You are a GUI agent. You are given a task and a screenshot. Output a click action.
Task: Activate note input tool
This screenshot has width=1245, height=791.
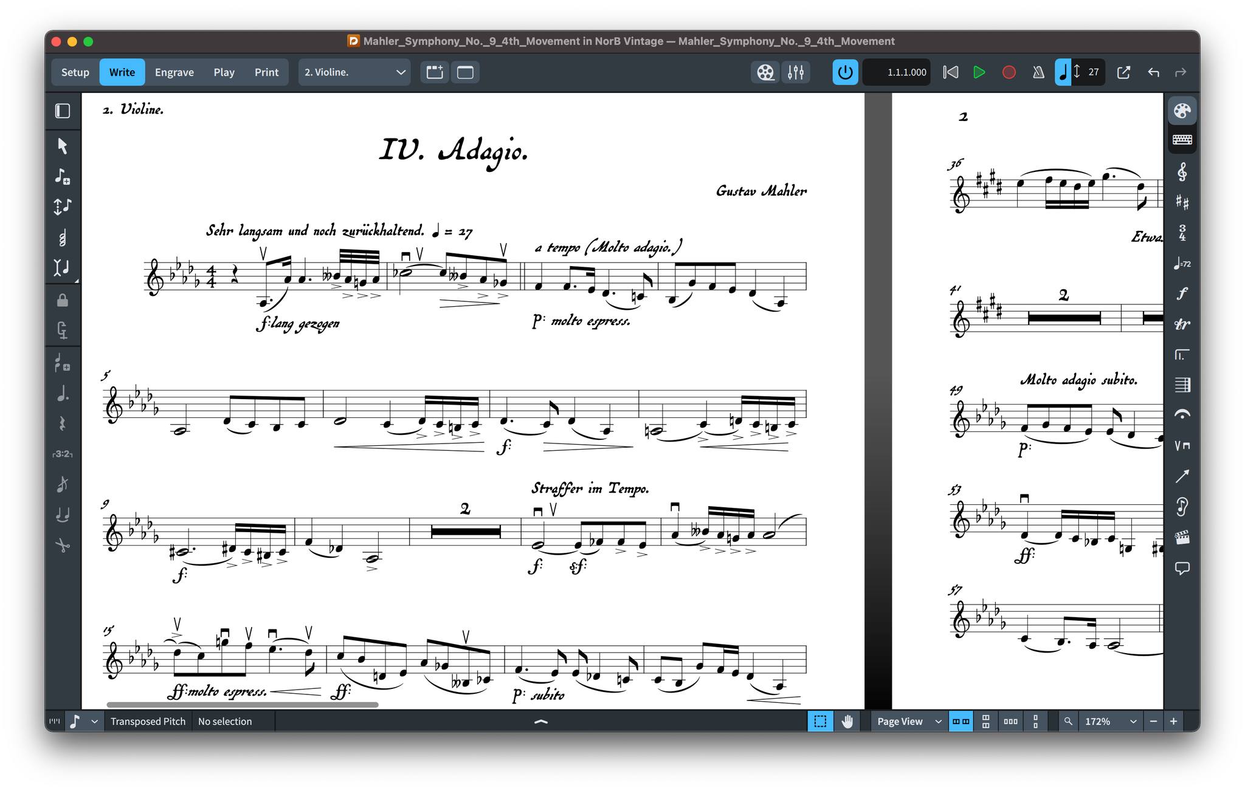pos(63,176)
